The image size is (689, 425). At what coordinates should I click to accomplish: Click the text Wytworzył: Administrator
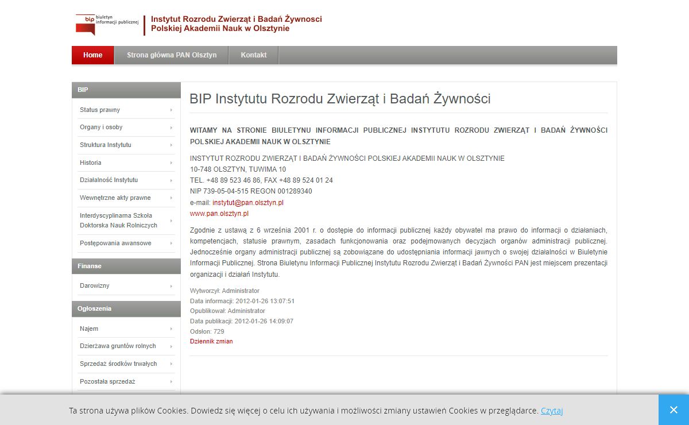224,291
